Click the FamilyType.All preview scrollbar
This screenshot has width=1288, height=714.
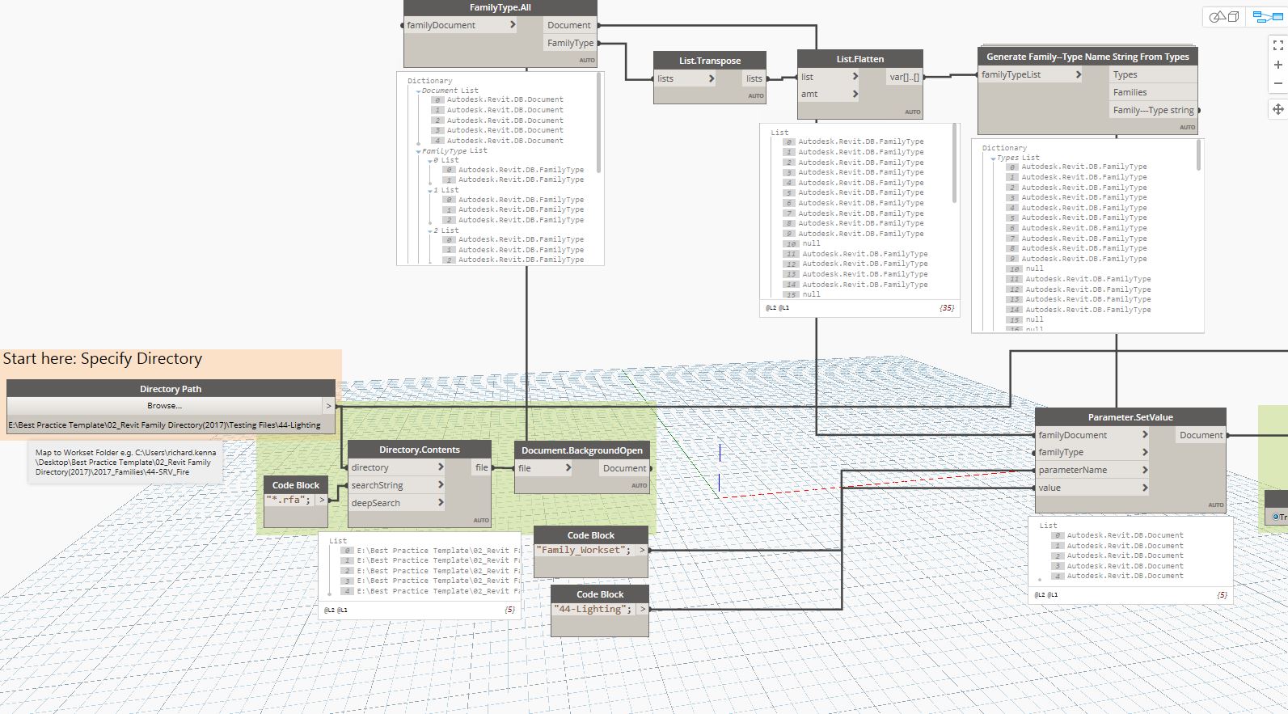(x=599, y=122)
